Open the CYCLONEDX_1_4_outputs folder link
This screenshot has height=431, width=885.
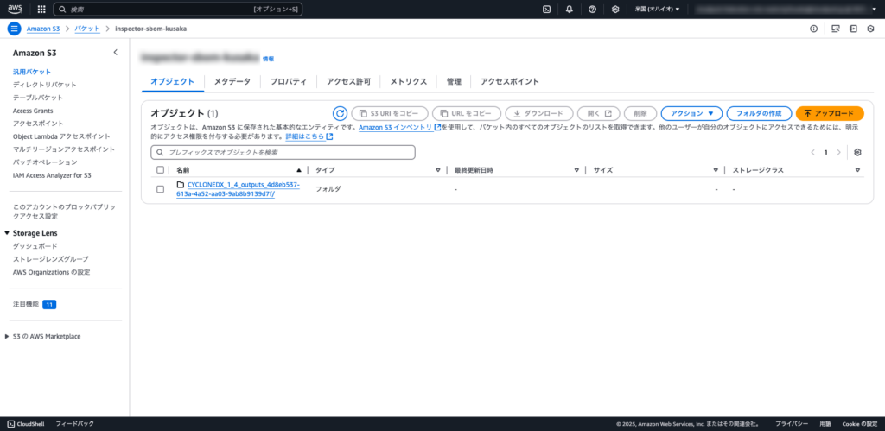(x=239, y=189)
